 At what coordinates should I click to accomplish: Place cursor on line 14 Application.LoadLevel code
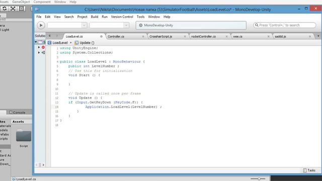(123, 107)
